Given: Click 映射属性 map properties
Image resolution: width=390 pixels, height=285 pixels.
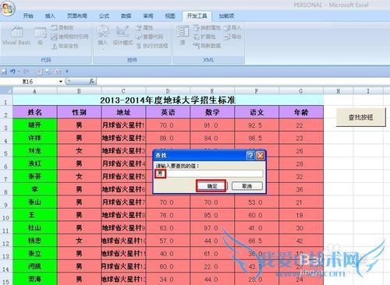Looking at the screenshot, I should pos(207,27).
